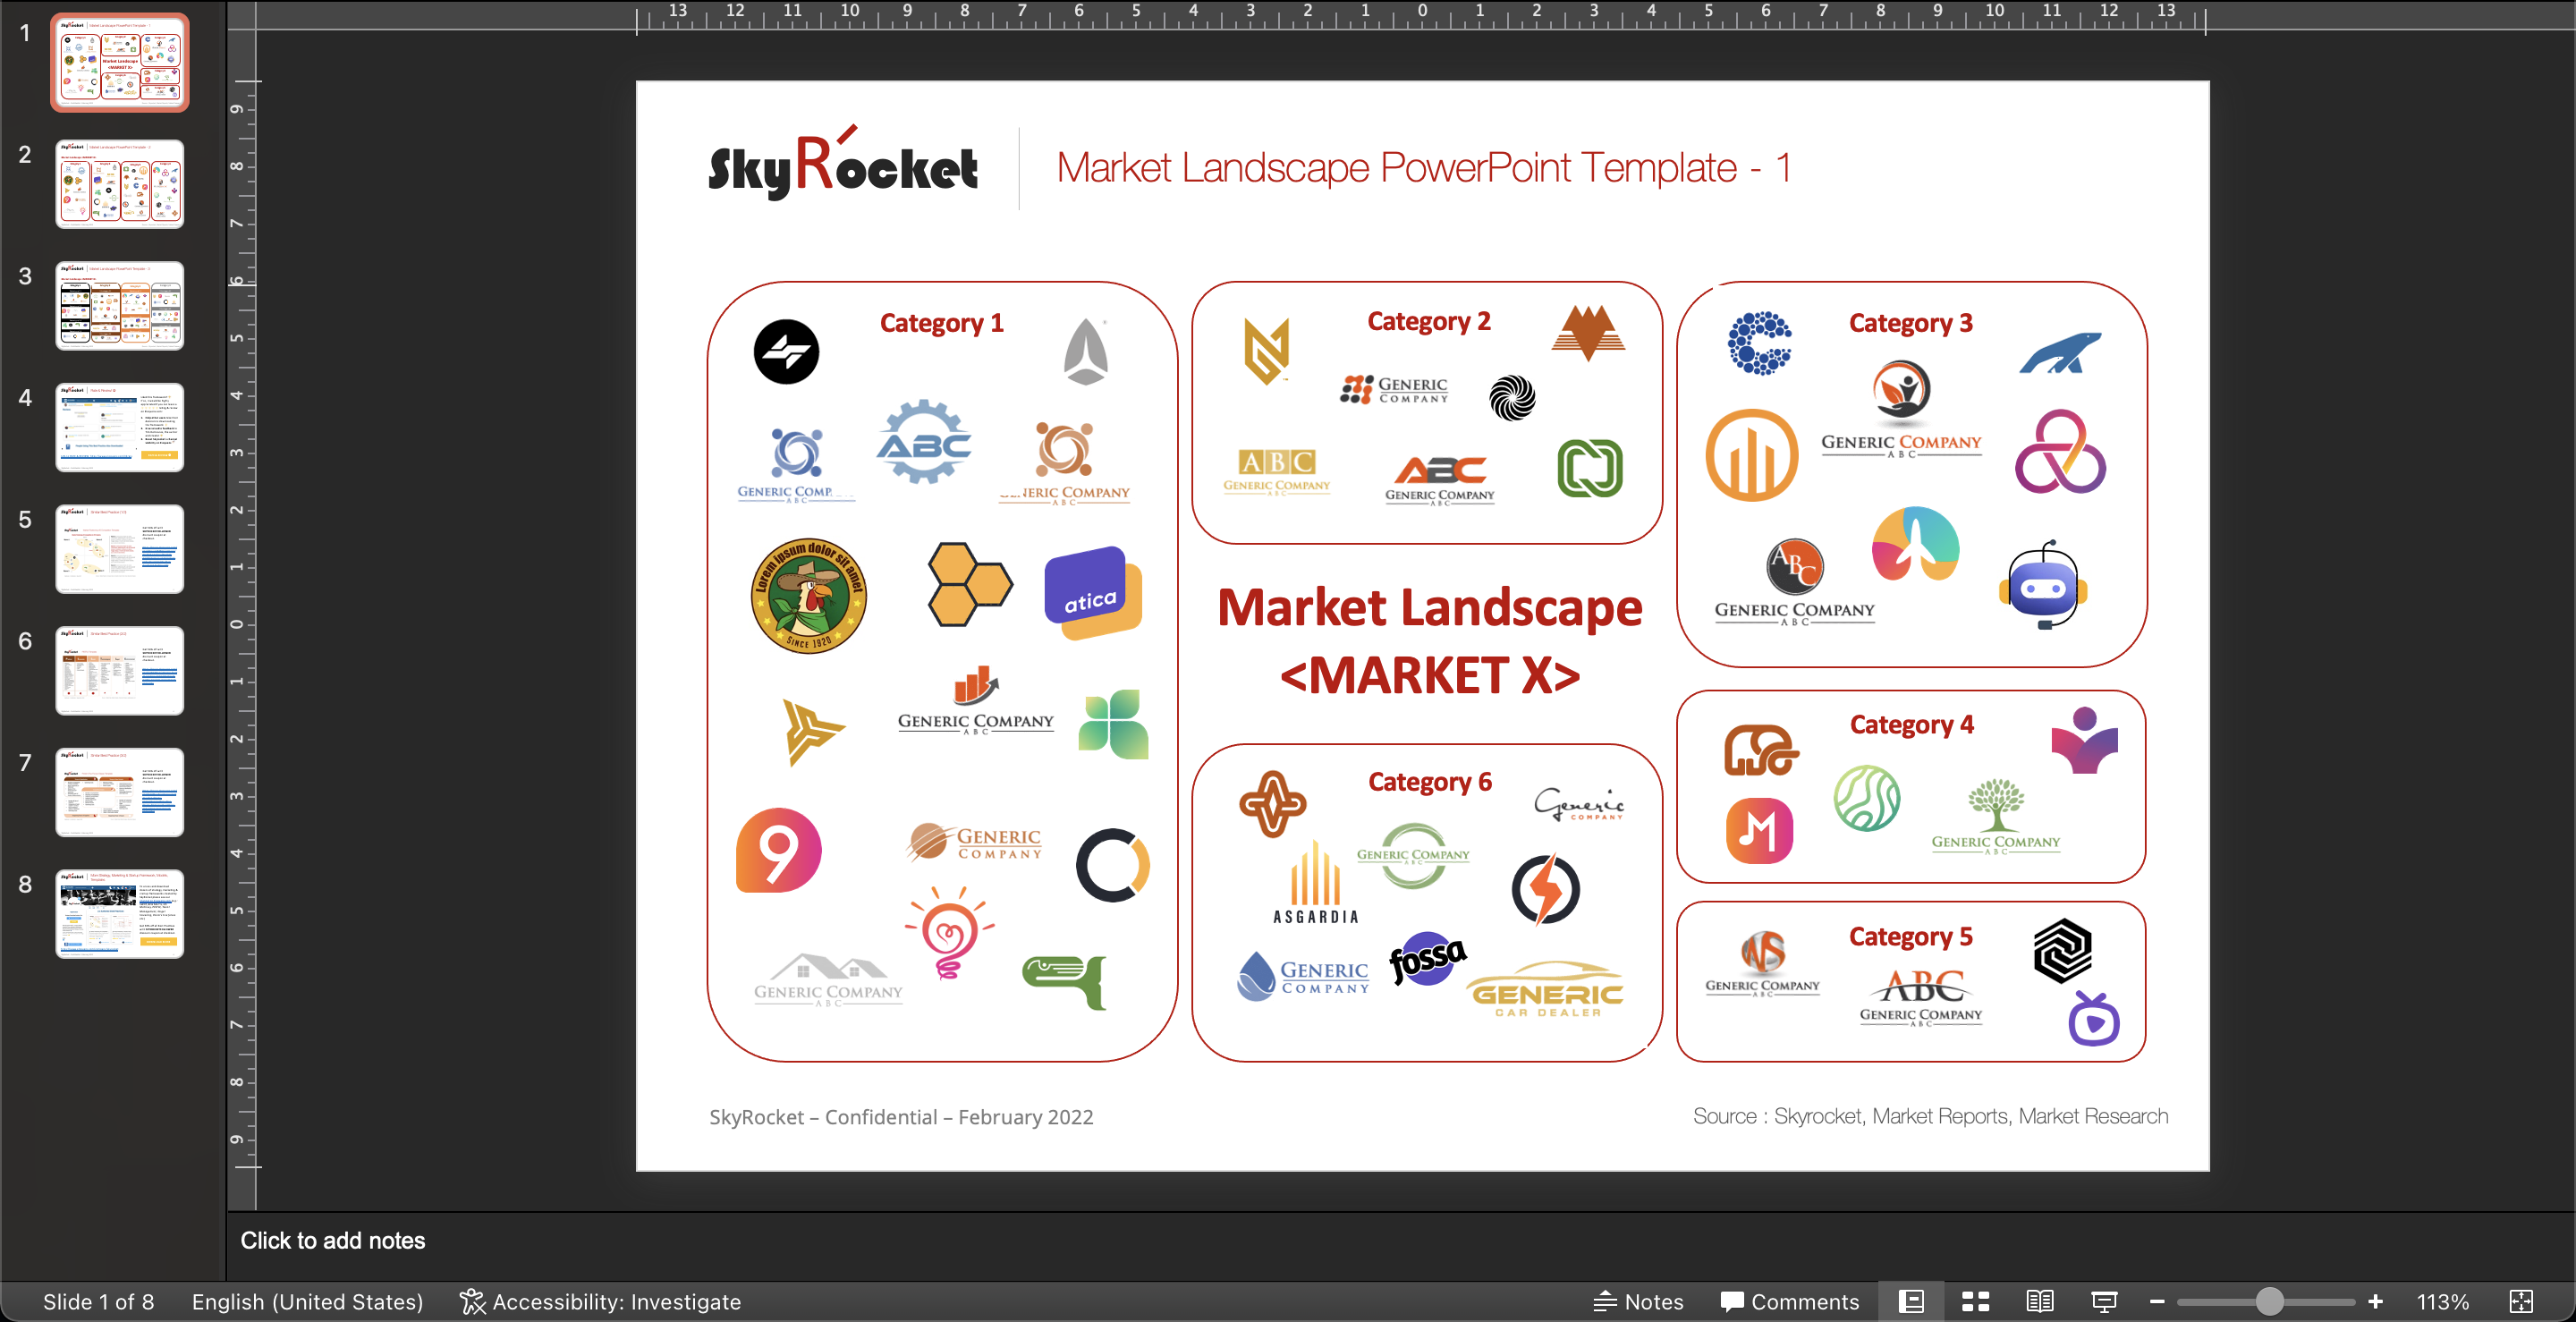This screenshot has height=1322, width=2576.
Task: Select the purple atica logo
Action: click(x=1093, y=593)
